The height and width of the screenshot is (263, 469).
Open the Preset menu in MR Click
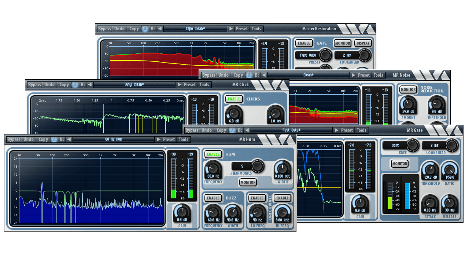pyautogui.click(x=190, y=85)
